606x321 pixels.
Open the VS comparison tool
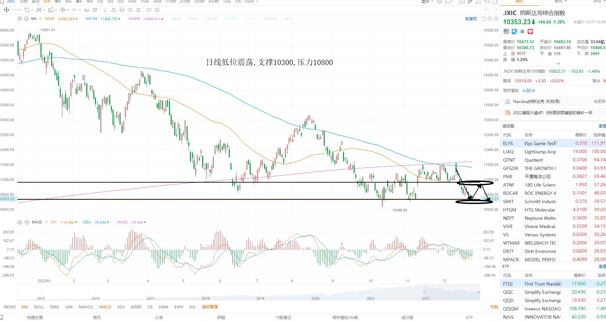487,2
